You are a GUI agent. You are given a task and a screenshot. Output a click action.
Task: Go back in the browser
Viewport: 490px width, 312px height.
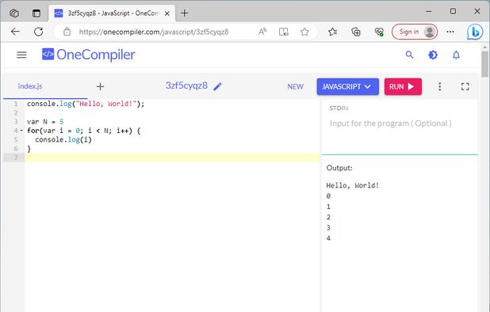(15, 32)
